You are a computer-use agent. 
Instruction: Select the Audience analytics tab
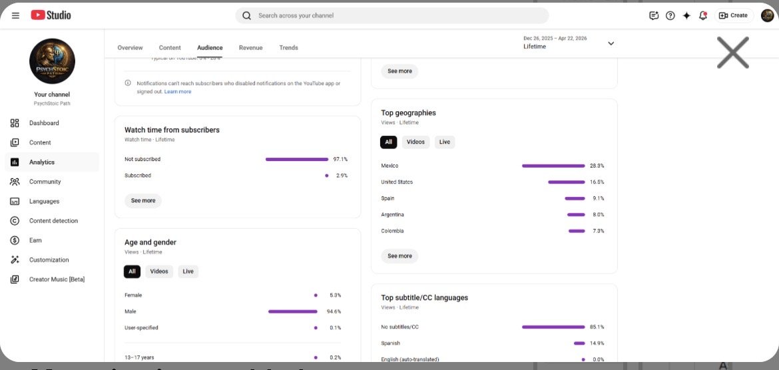(210, 48)
